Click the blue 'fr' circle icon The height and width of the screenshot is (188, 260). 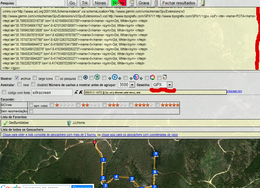click(x=136, y=77)
